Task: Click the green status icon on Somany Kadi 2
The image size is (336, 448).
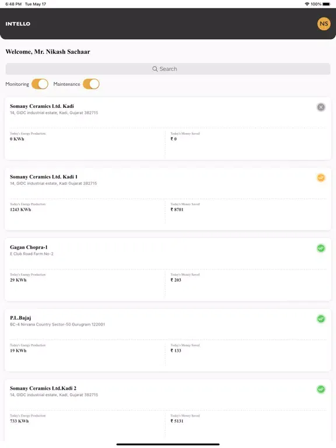Action: 321,389
